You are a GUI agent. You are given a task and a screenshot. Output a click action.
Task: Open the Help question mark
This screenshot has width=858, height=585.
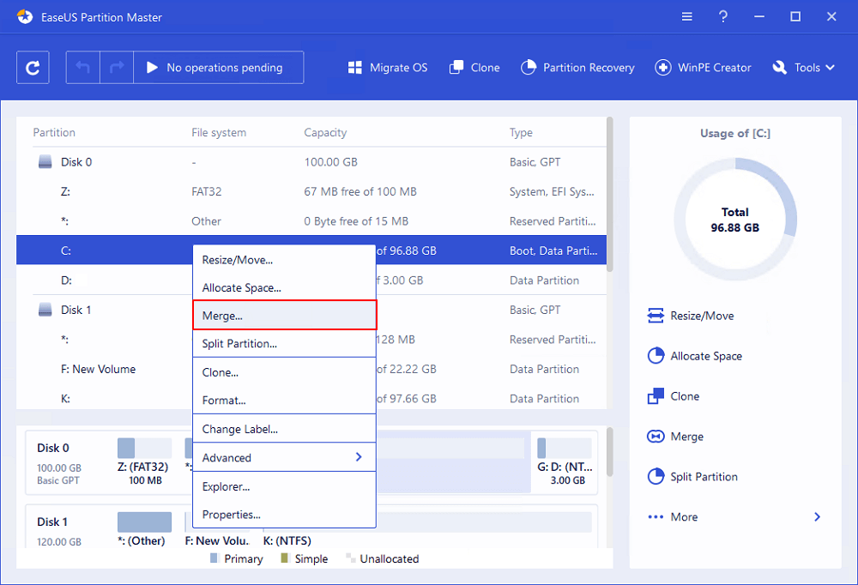pyautogui.click(x=722, y=16)
